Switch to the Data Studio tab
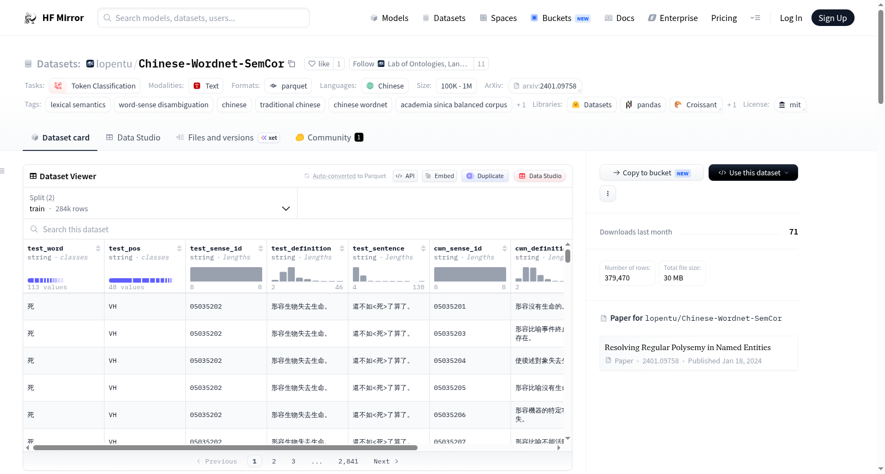The height and width of the screenshot is (474, 885). 133,138
